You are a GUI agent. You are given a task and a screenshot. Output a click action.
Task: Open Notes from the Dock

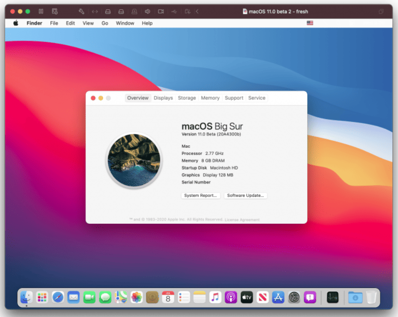coord(200,297)
